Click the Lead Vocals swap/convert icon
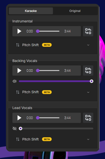Viewport: 105px width, 159px height. pyautogui.click(x=88, y=118)
